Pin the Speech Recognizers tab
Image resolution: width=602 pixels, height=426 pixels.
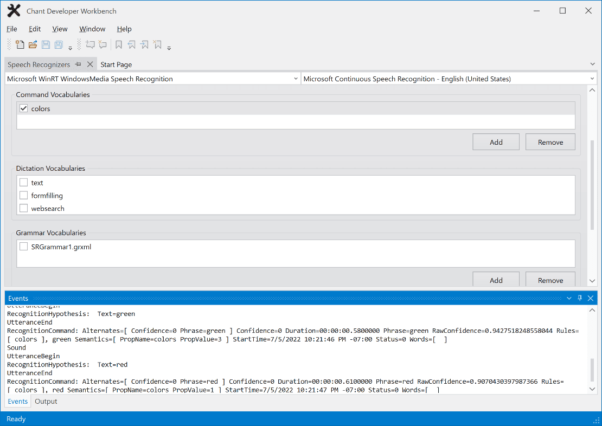[x=78, y=64]
